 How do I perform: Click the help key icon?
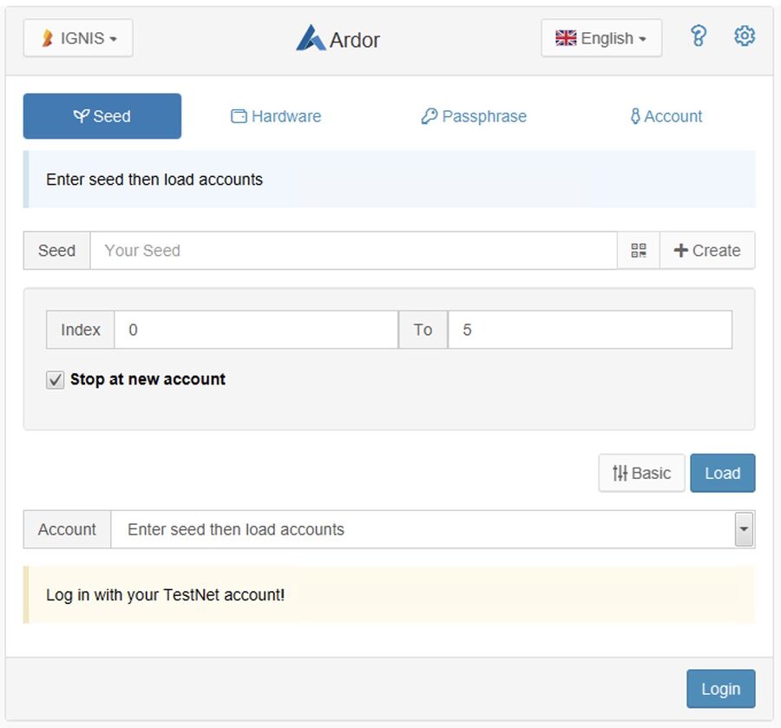click(x=699, y=36)
